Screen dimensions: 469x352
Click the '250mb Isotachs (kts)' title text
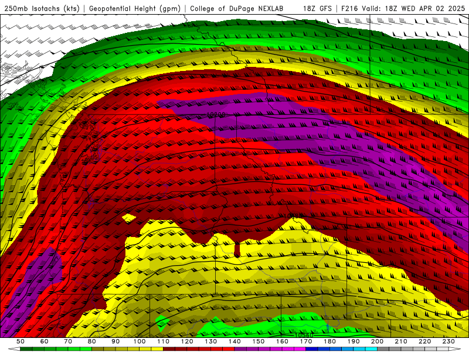click(42, 8)
